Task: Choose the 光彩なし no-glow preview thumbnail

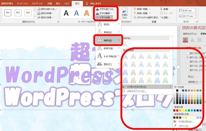Action: click(125, 44)
